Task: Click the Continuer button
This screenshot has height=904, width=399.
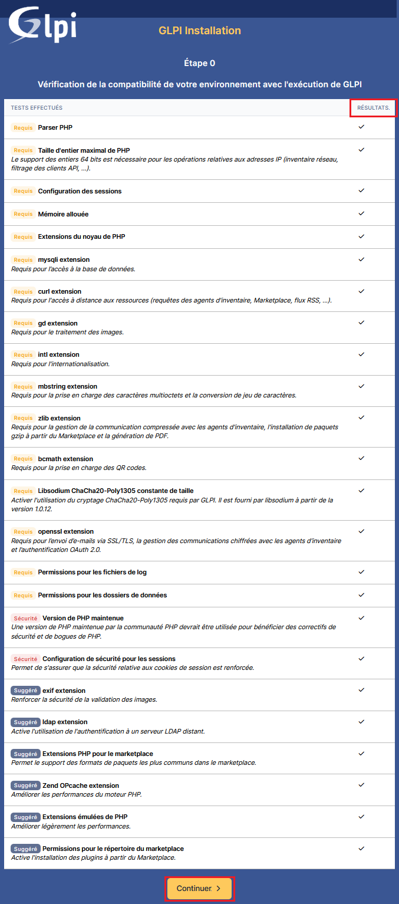Action: click(199, 888)
